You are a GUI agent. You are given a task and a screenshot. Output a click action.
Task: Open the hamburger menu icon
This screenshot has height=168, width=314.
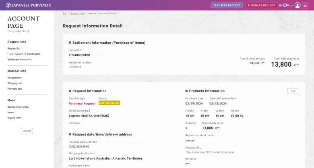pos(305,5)
